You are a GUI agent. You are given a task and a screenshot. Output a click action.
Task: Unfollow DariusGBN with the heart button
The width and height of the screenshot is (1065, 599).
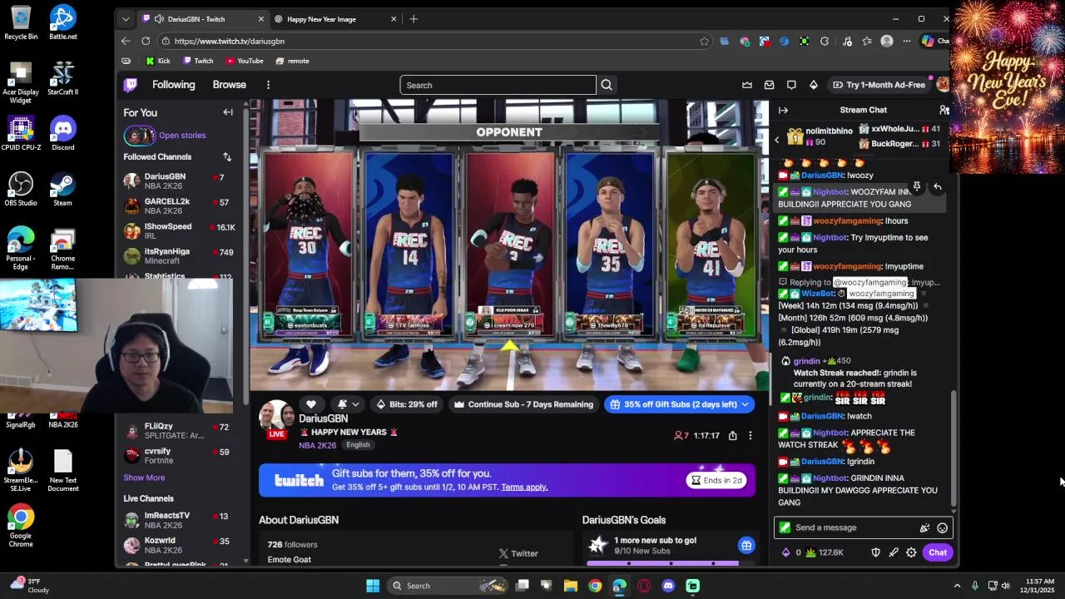click(x=311, y=404)
